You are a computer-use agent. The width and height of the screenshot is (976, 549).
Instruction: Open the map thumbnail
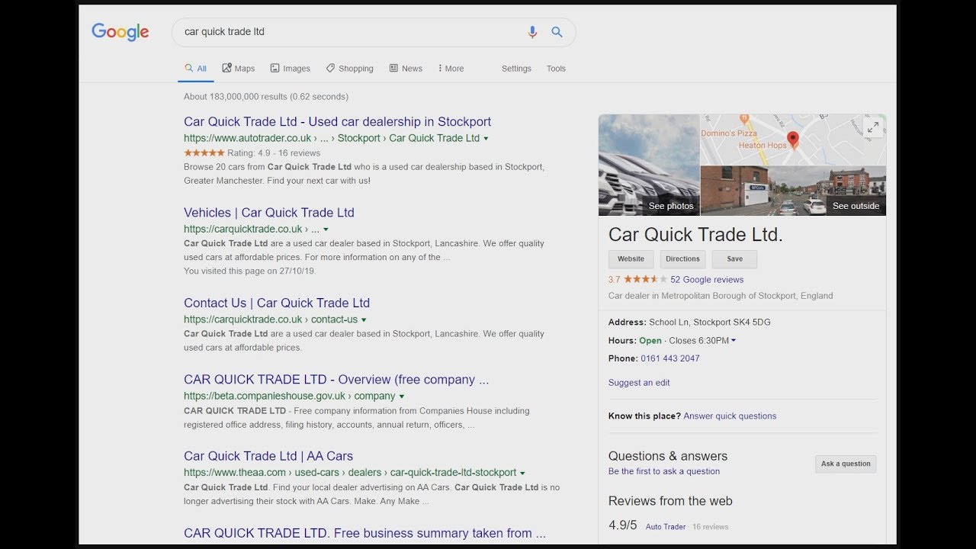[x=793, y=140]
